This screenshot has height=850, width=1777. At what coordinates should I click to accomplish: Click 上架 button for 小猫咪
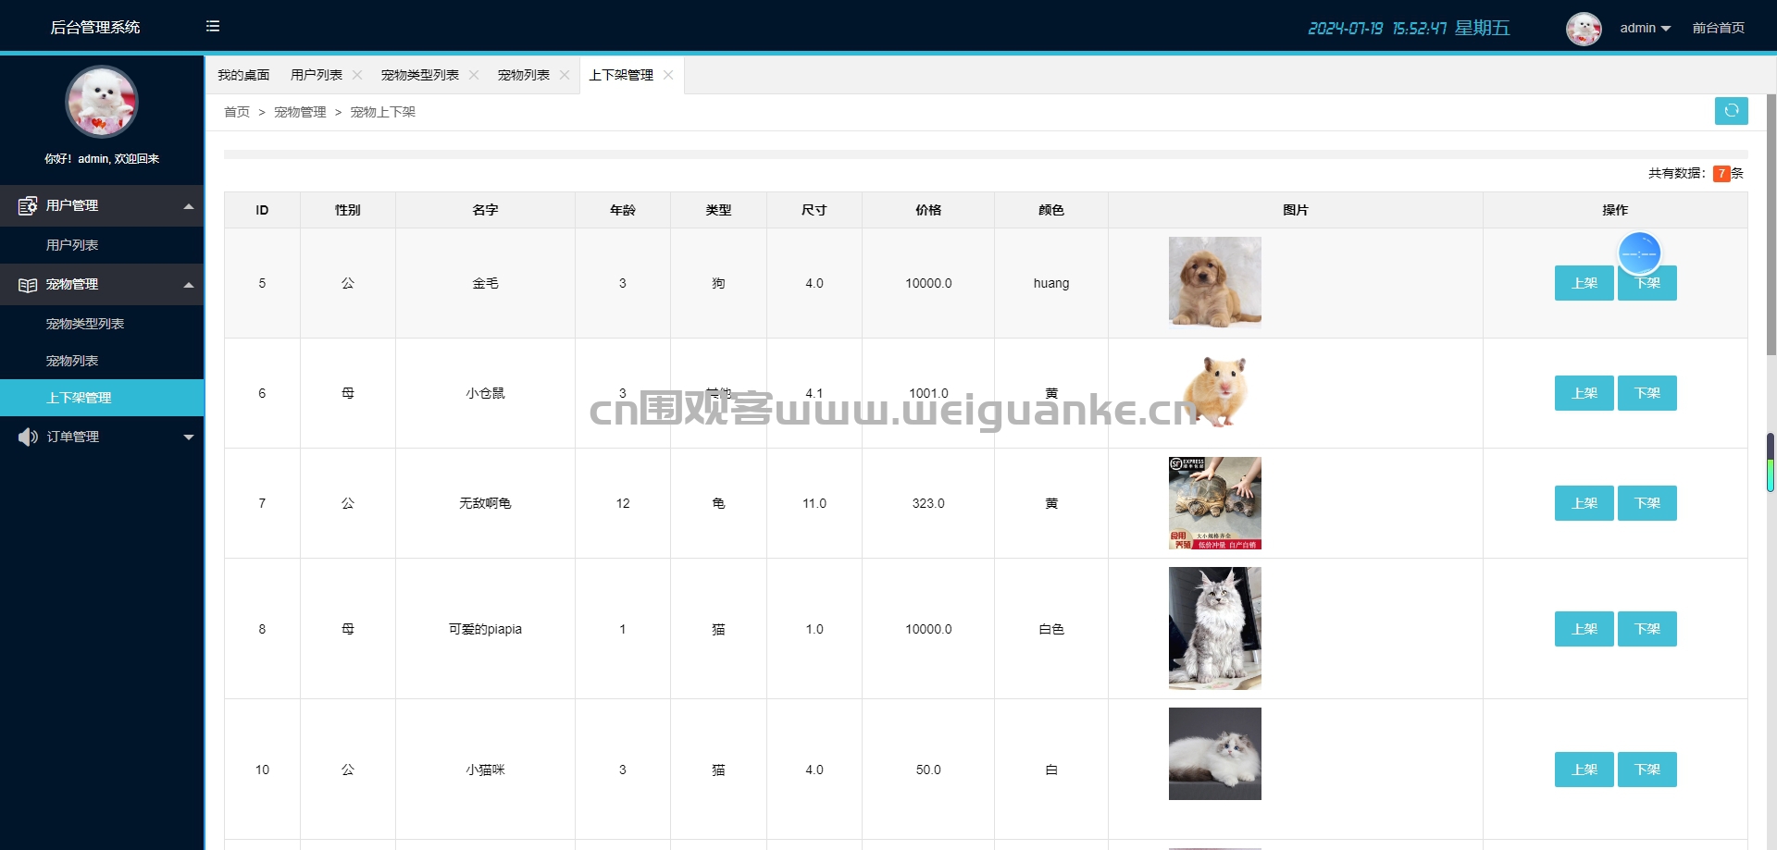tap(1584, 770)
